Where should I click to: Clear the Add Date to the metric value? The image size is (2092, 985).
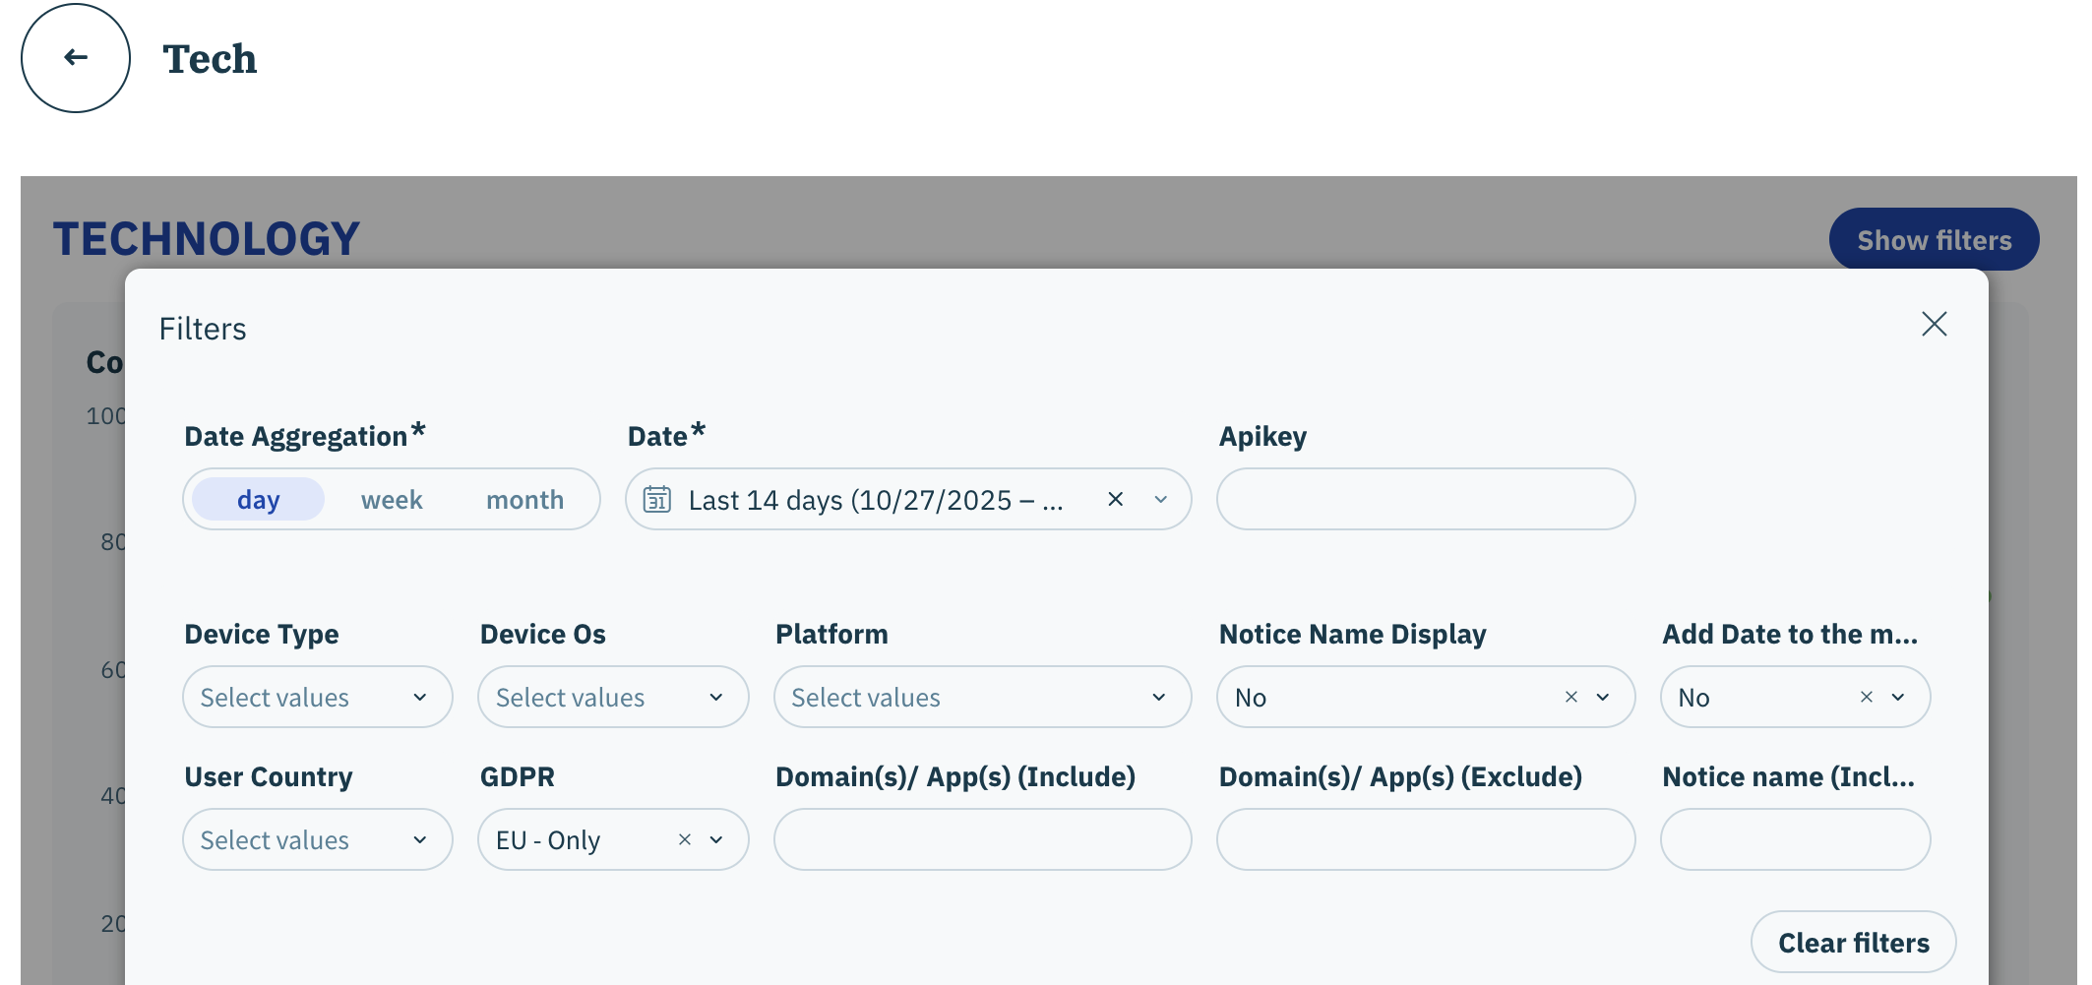tap(1866, 697)
